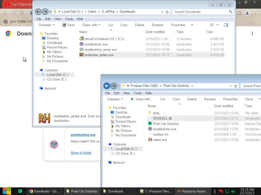
Task: Select CD Drive (E:) in Downloads window sidebar
Action: coord(57,79)
